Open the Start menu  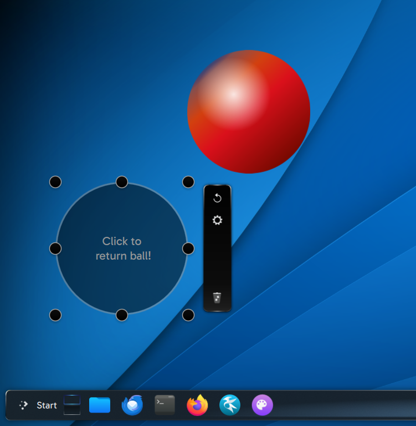tap(38, 405)
